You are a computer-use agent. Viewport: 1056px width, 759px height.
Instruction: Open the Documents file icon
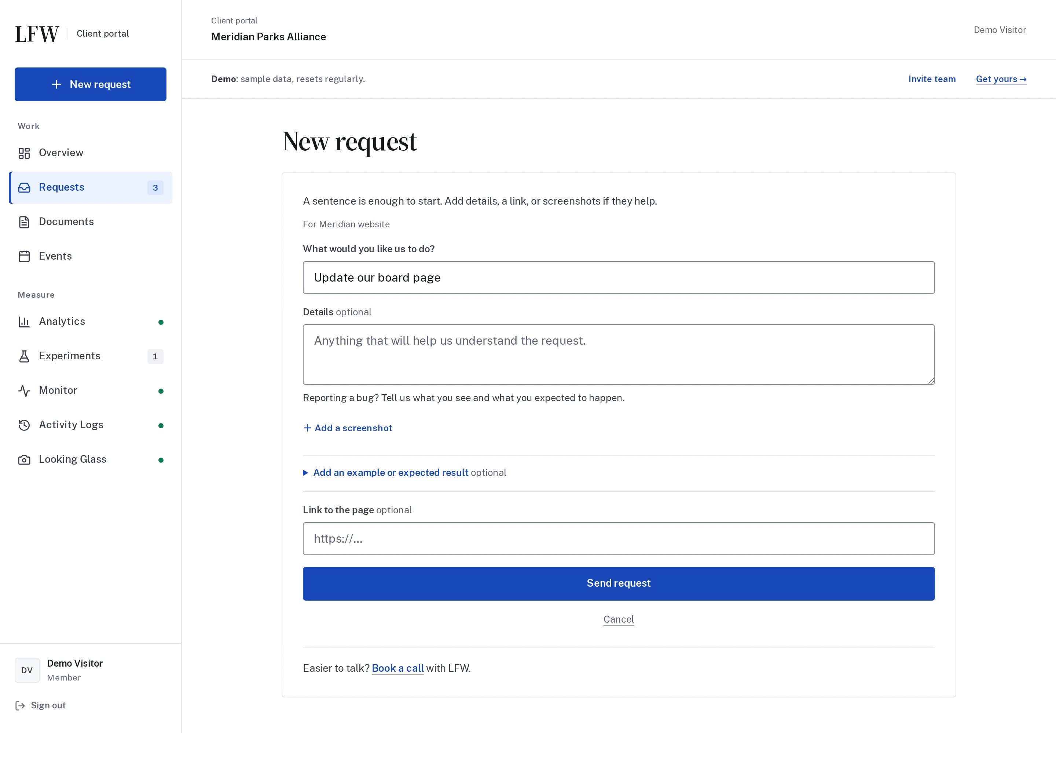pyautogui.click(x=24, y=222)
